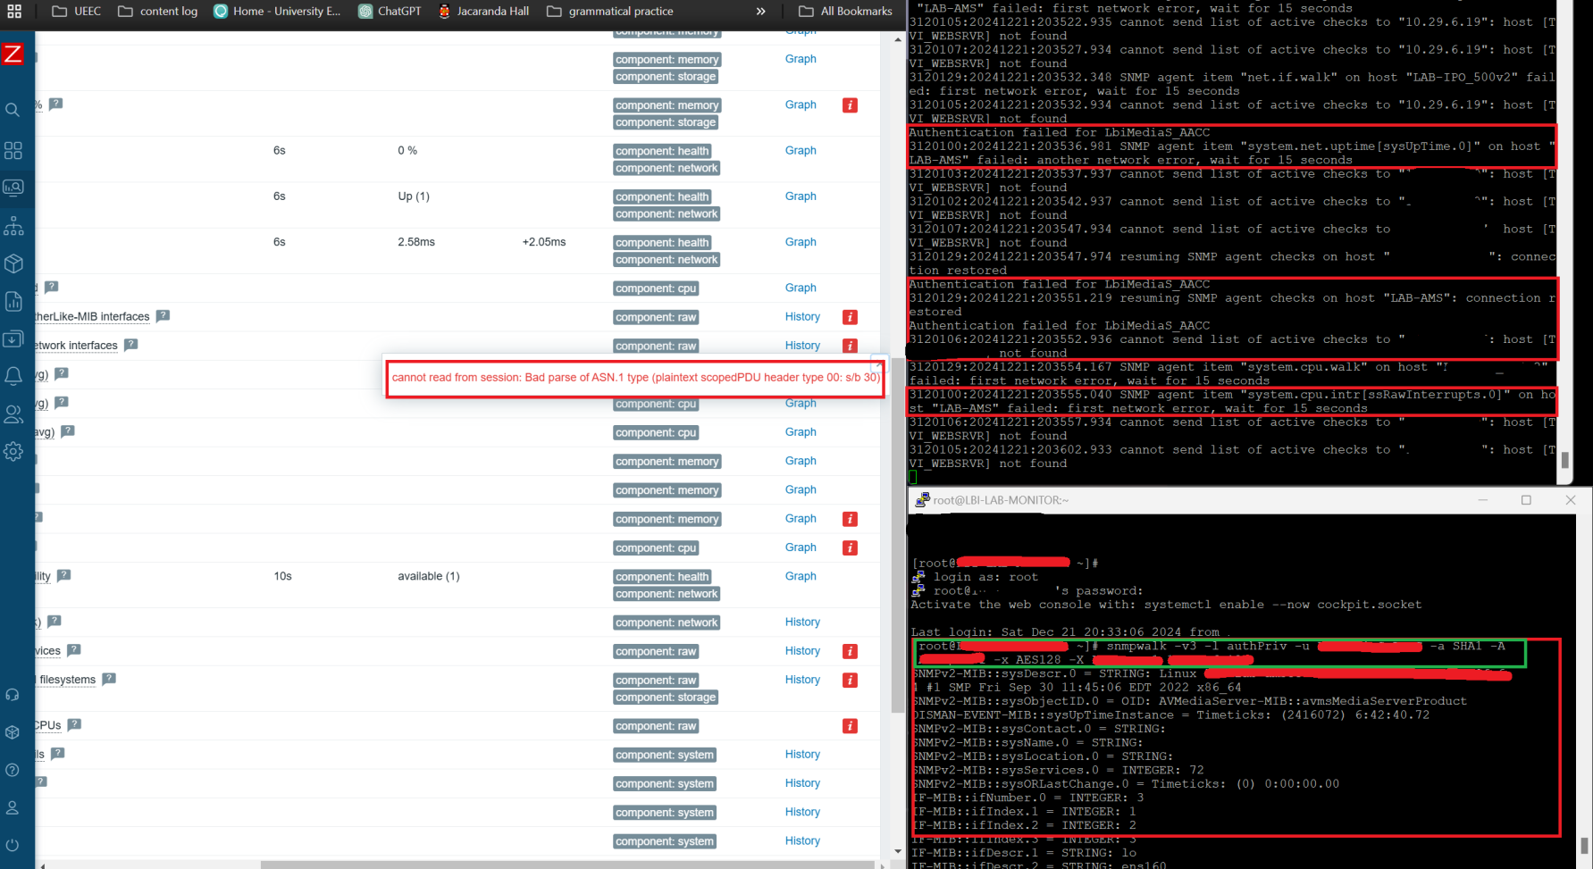Viewport: 1593px width, 869px height.
Task: Click the error icon in filesystems row
Action: (851, 680)
